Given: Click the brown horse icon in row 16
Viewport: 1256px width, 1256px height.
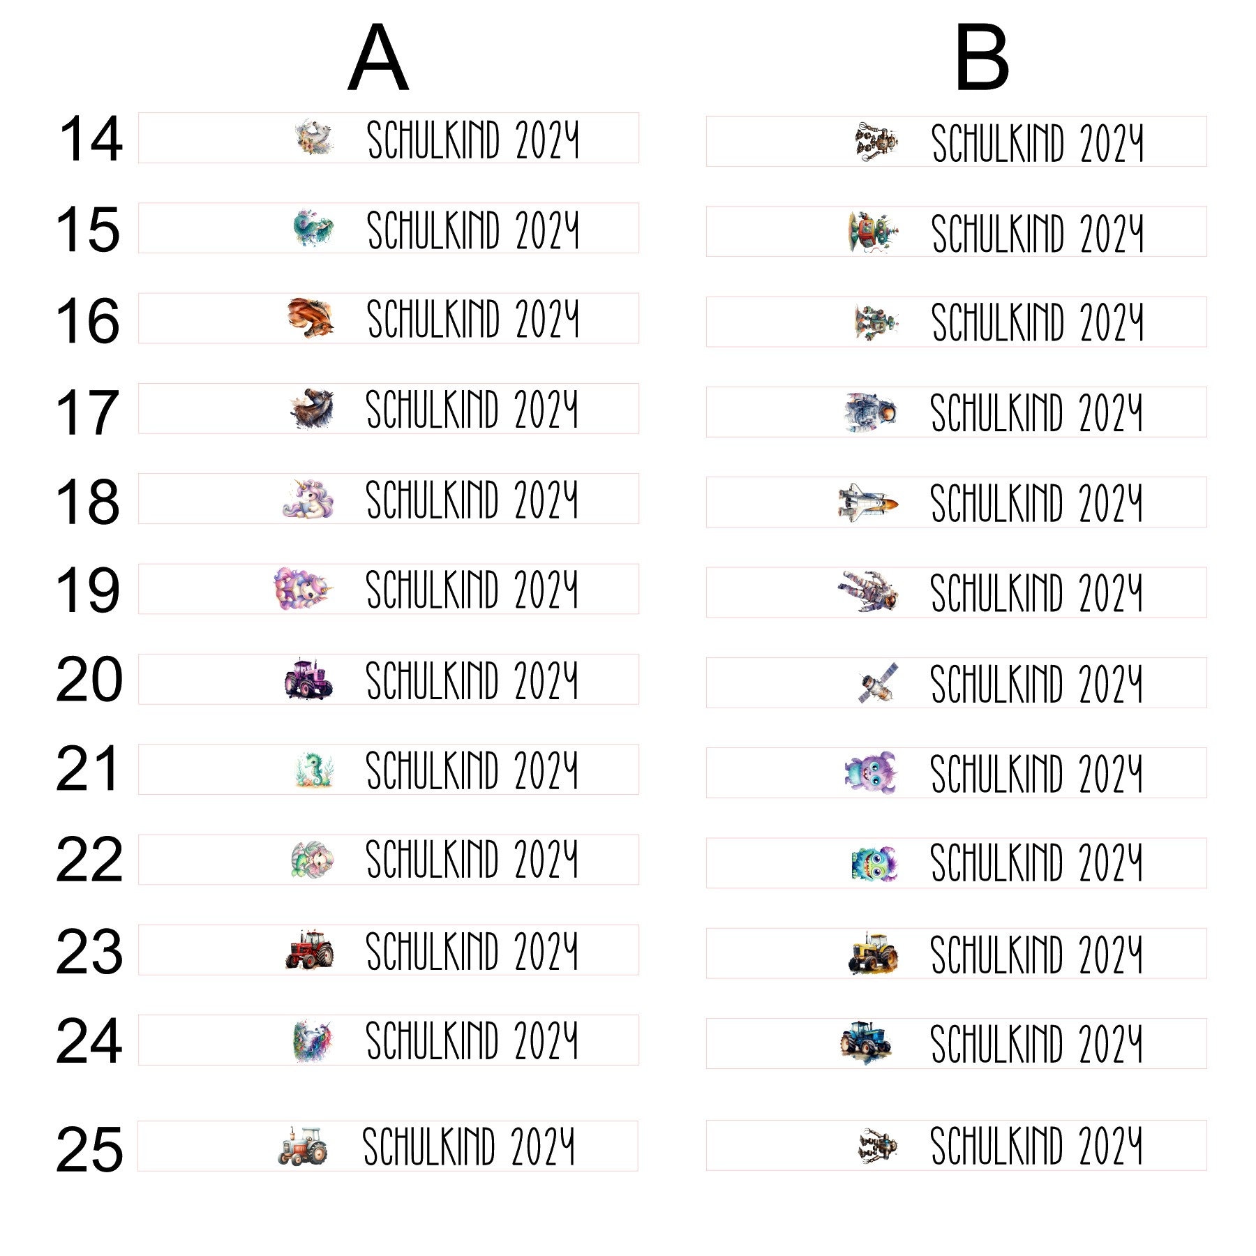Looking at the screenshot, I should tap(311, 318).
